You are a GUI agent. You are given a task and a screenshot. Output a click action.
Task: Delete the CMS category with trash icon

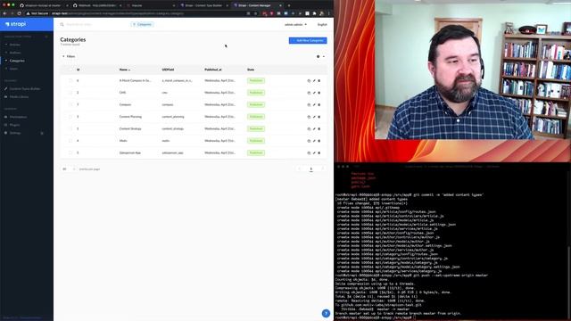[x=319, y=93]
